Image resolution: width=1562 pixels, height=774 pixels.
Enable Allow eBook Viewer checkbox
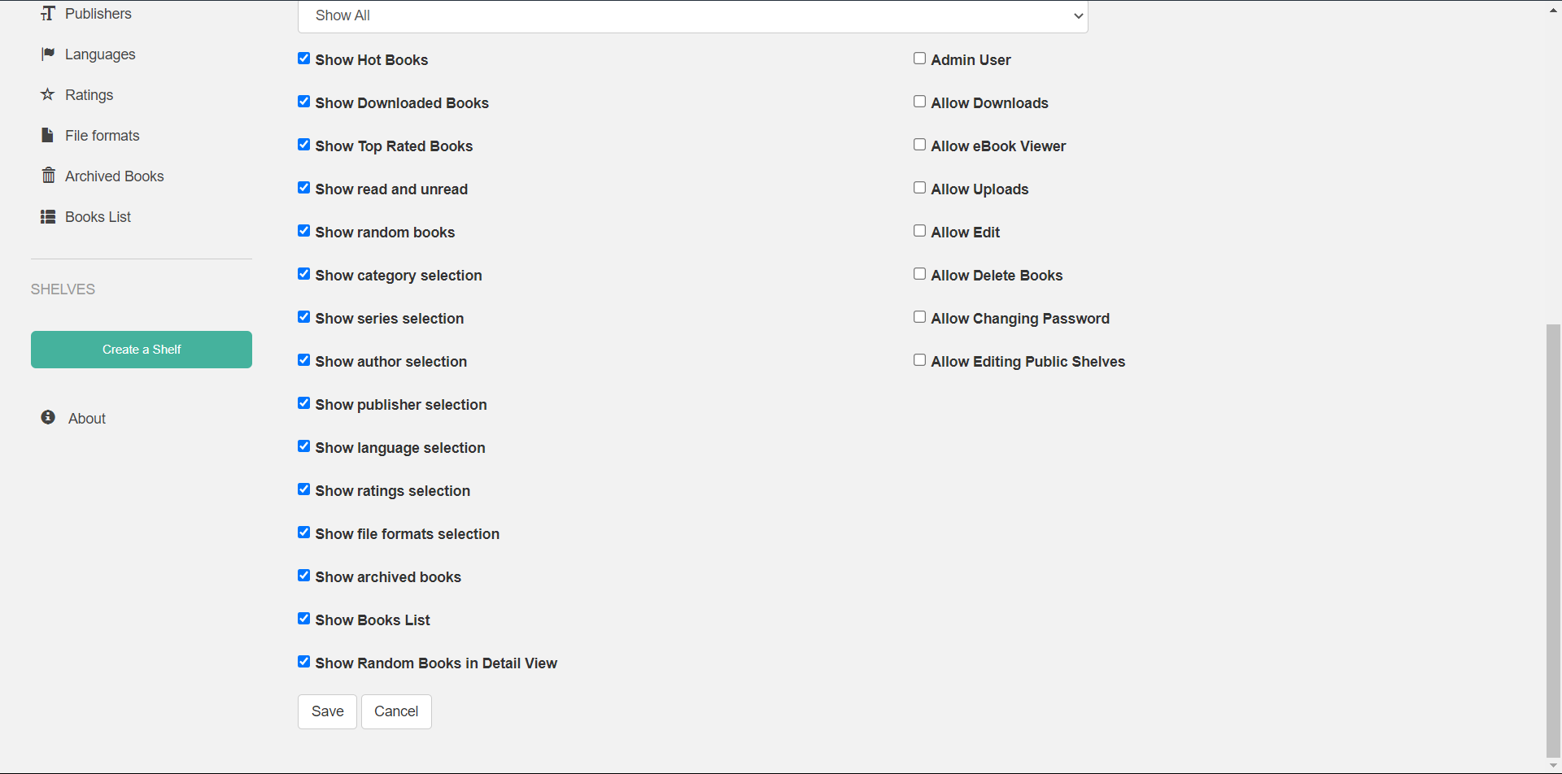[x=919, y=145]
